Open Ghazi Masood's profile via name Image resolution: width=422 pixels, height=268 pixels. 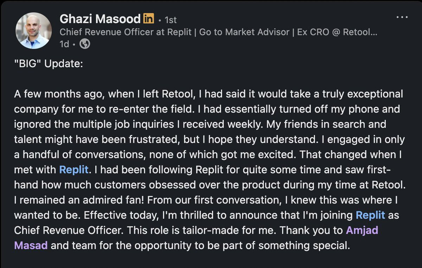pos(100,19)
